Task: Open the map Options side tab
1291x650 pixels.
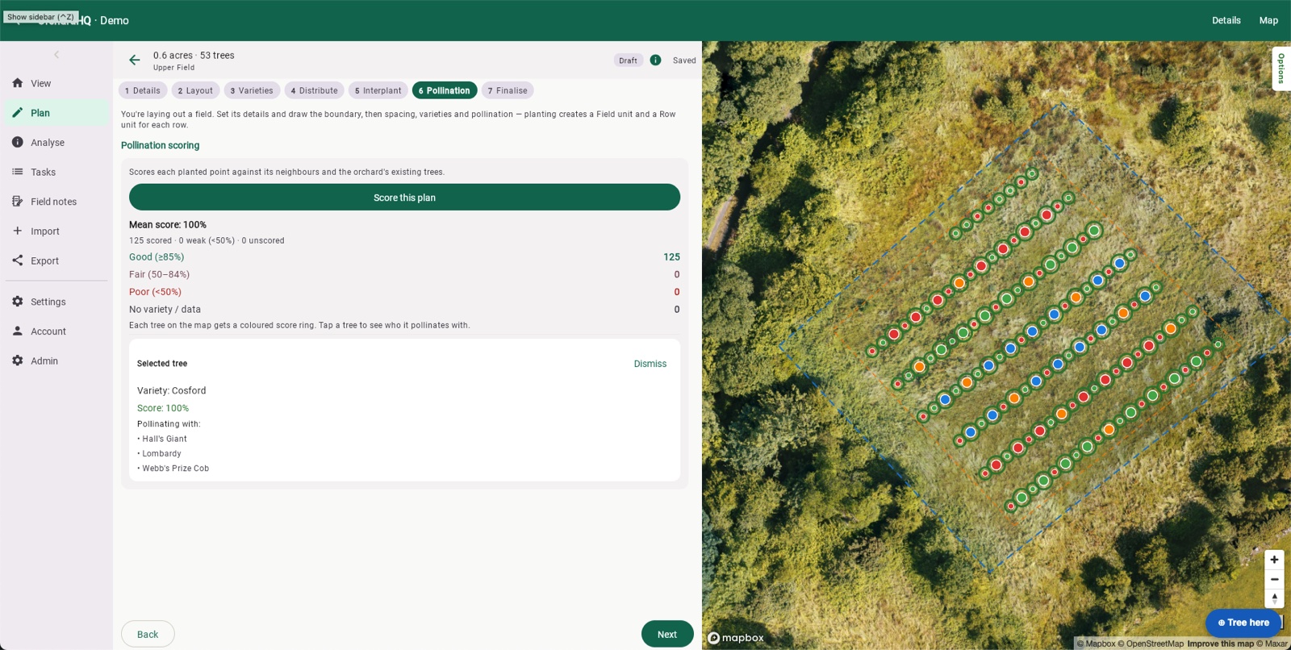Action: (x=1281, y=69)
